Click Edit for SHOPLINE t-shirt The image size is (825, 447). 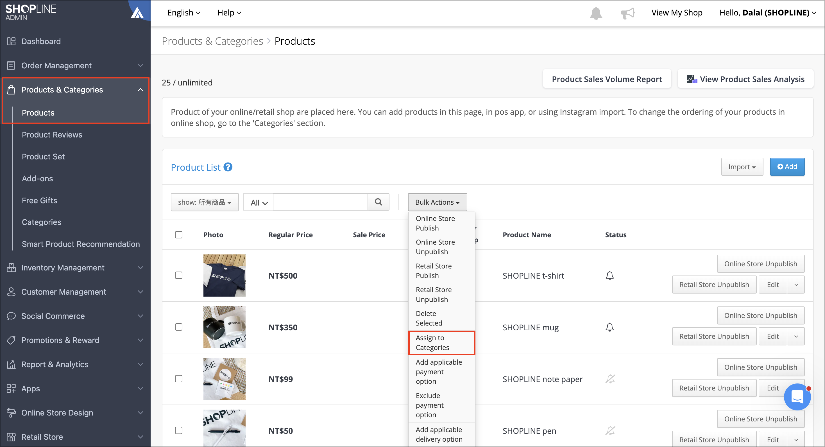point(773,285)
